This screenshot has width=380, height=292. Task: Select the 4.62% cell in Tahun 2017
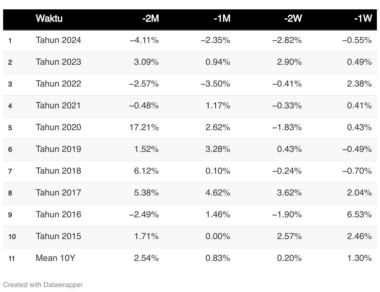218,193
